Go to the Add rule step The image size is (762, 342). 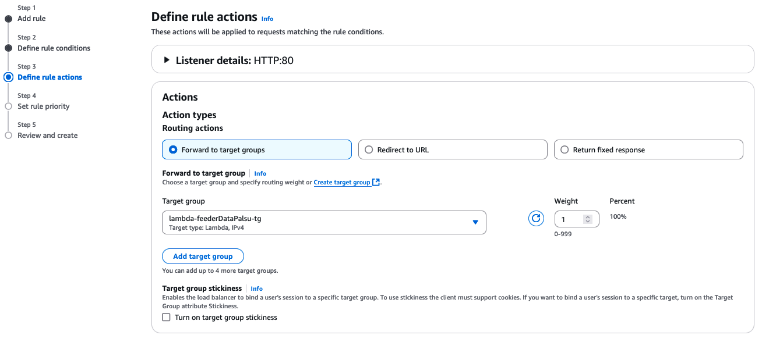point(31,19)
